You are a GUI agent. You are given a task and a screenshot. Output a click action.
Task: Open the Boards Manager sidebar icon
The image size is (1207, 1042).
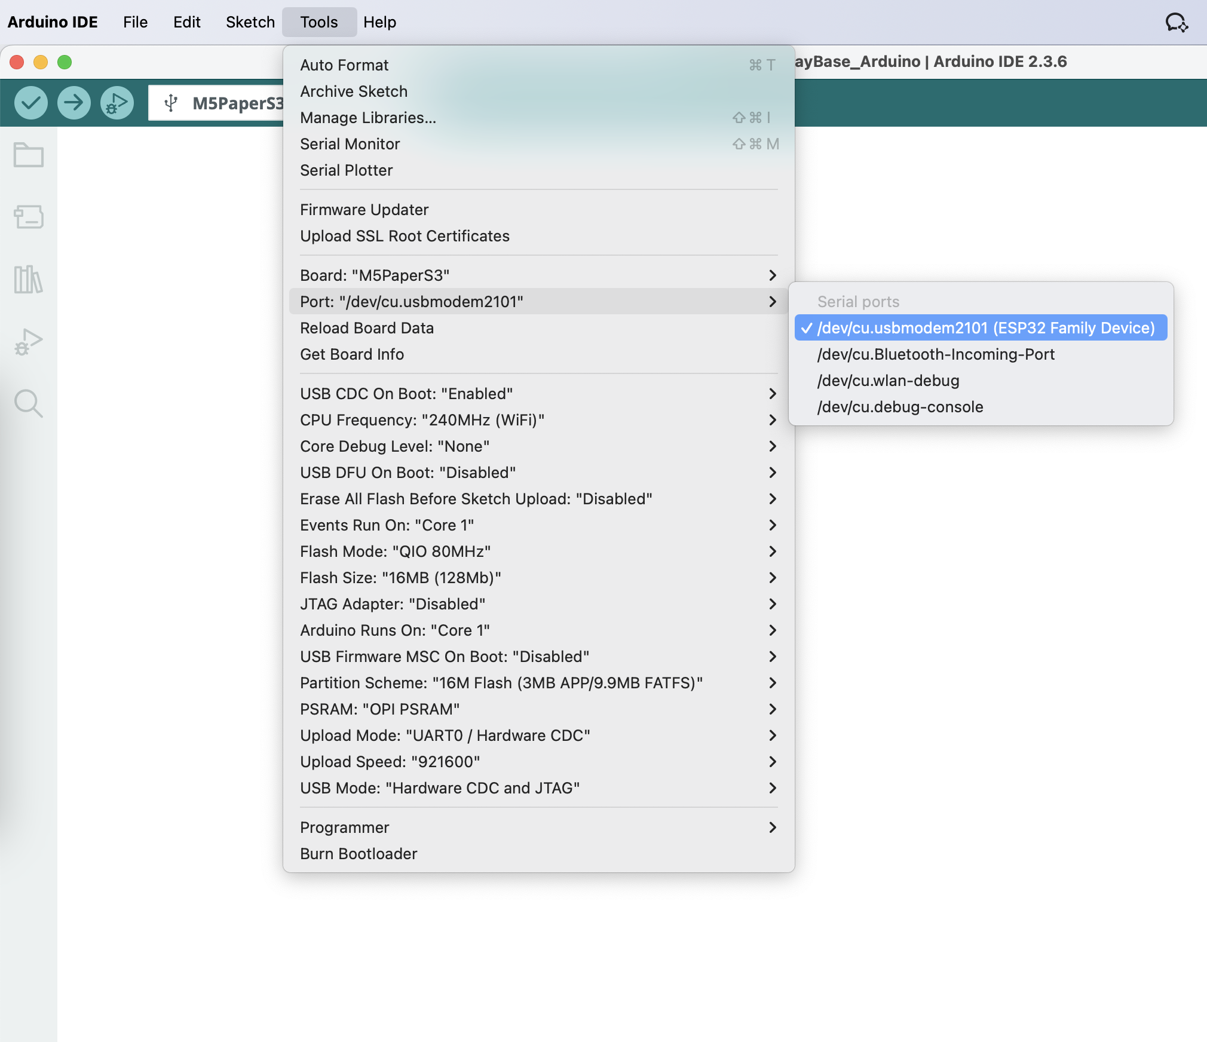point(29,217)
